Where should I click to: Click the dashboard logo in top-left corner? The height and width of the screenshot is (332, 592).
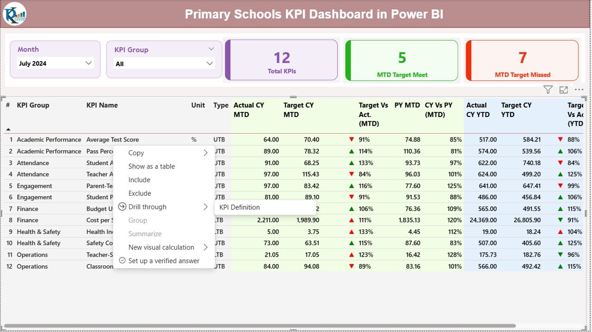[14, 14]
